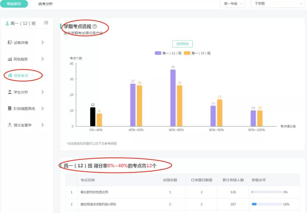
Task: Switch to the 班级报告 tab
Action: [14, 4]
